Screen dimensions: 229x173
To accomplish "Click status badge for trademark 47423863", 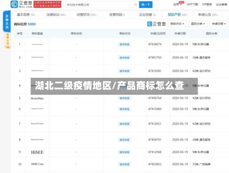I will [x=125, y=164].
